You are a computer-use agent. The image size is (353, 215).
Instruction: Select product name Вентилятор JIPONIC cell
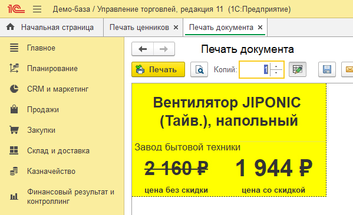click(229, 112)
